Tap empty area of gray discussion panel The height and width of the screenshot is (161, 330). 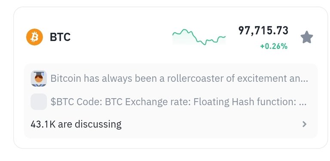pos(211,124)
